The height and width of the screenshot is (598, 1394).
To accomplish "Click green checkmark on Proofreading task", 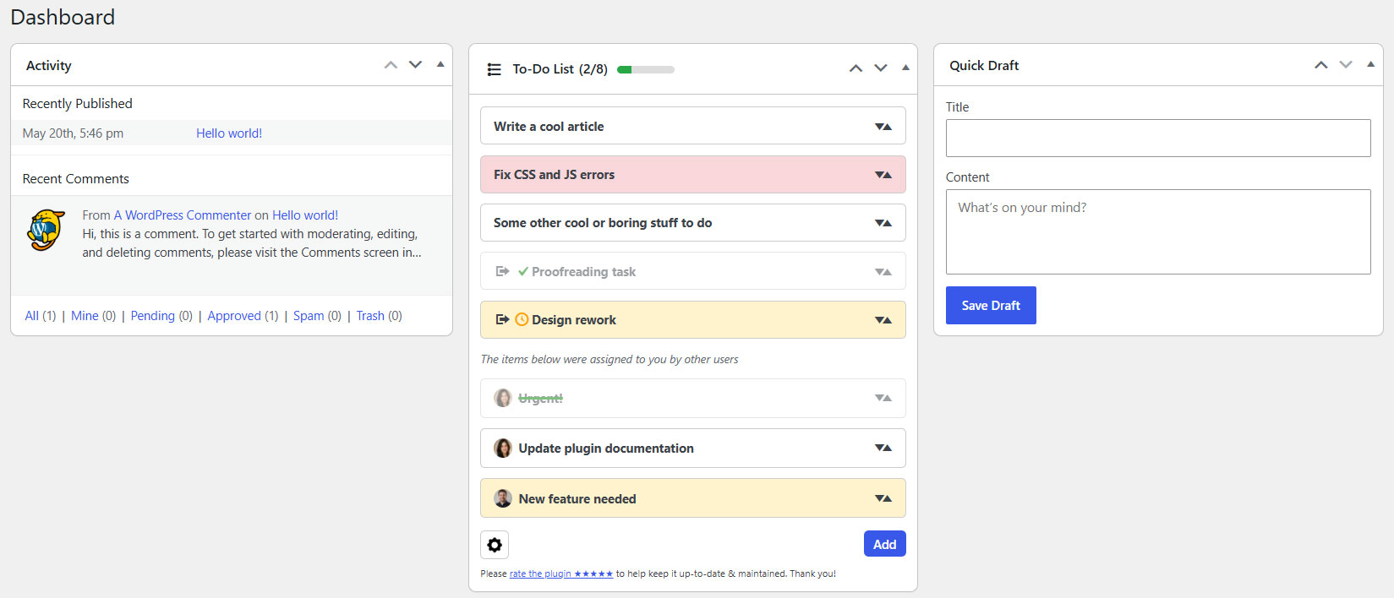I will click(523, 271).
